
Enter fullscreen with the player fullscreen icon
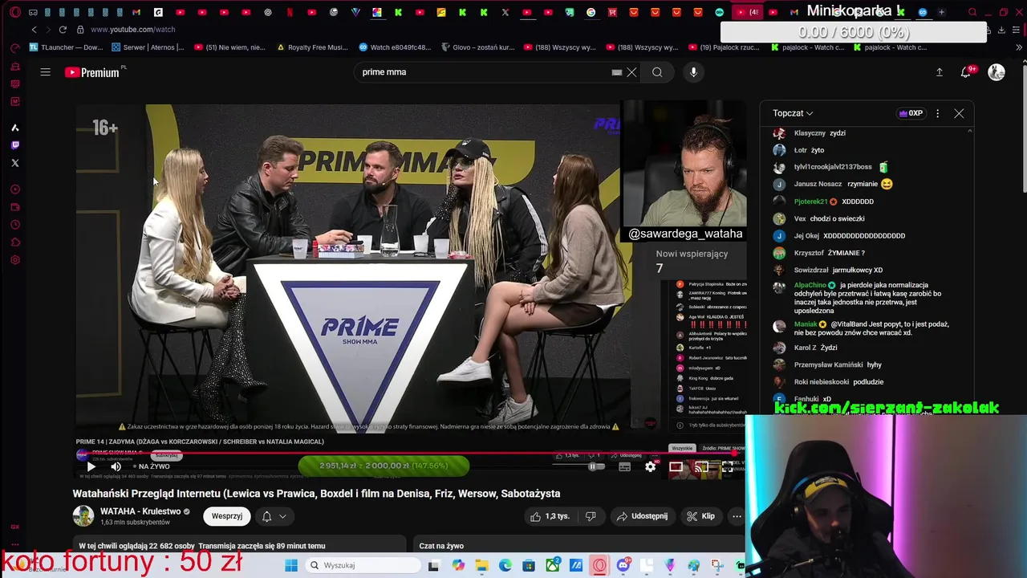pyautogui.click(x=727, y=466)
